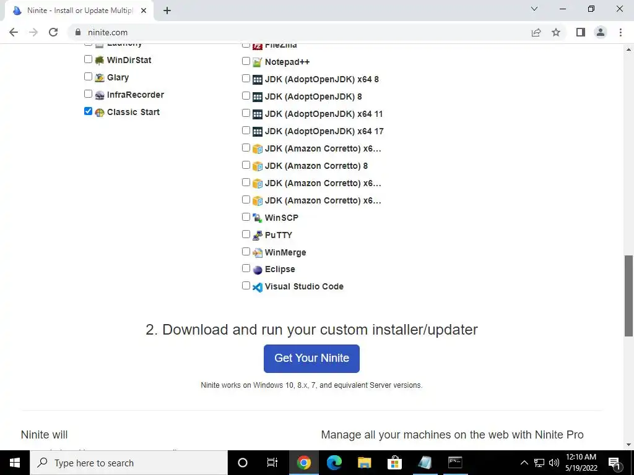Click the Type here to search box

point(129,463)
